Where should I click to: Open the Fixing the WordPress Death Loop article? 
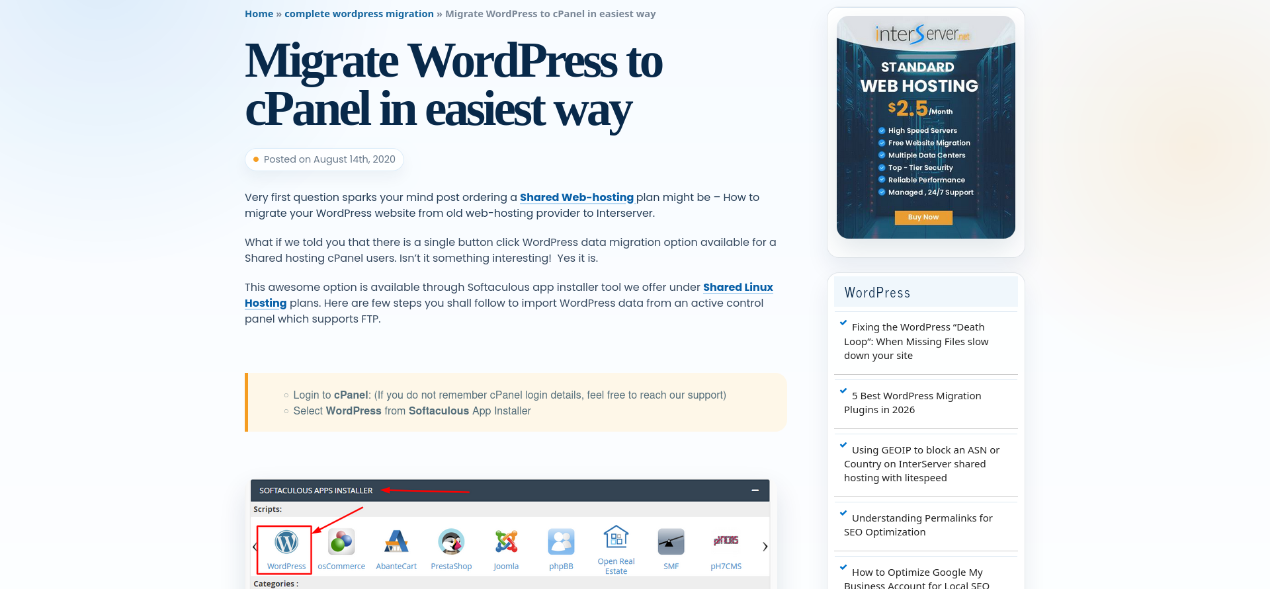pyautogui.click(x=916, y=341)
